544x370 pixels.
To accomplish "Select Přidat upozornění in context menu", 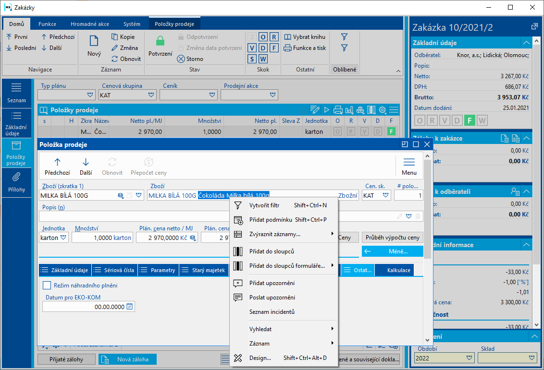I will point(284,283).
